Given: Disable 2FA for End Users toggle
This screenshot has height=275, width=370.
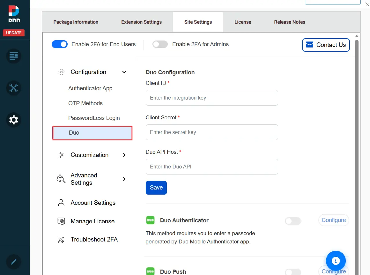Looking at the screenshot, I should (x=59, y=44).
